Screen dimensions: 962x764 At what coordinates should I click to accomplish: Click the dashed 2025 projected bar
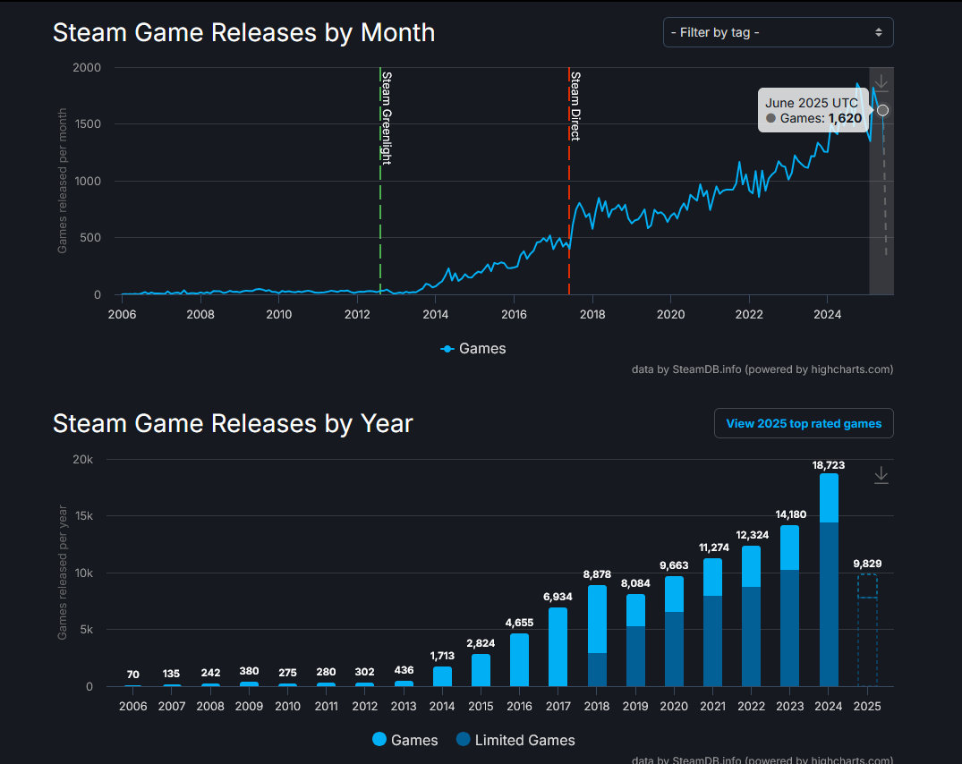tap(867, 631)
